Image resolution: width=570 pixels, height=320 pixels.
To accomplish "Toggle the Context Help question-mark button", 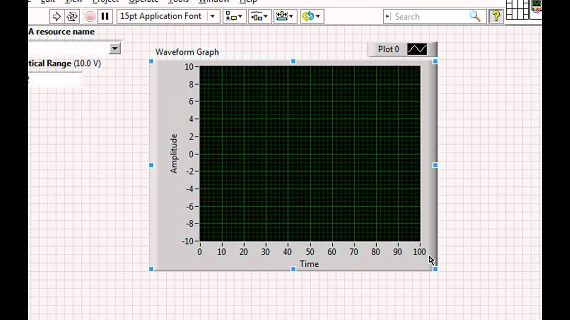I will (496, 16).
